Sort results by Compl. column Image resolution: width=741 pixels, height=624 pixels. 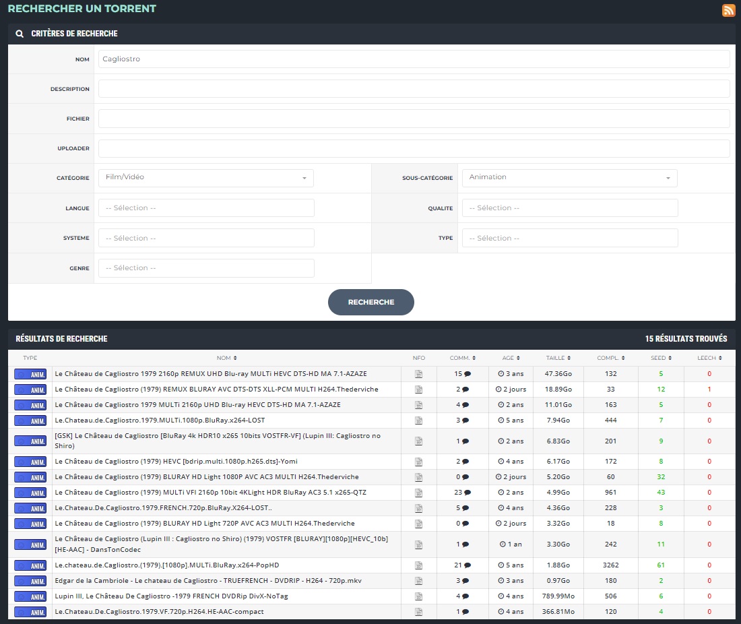[x=610, y=358]
